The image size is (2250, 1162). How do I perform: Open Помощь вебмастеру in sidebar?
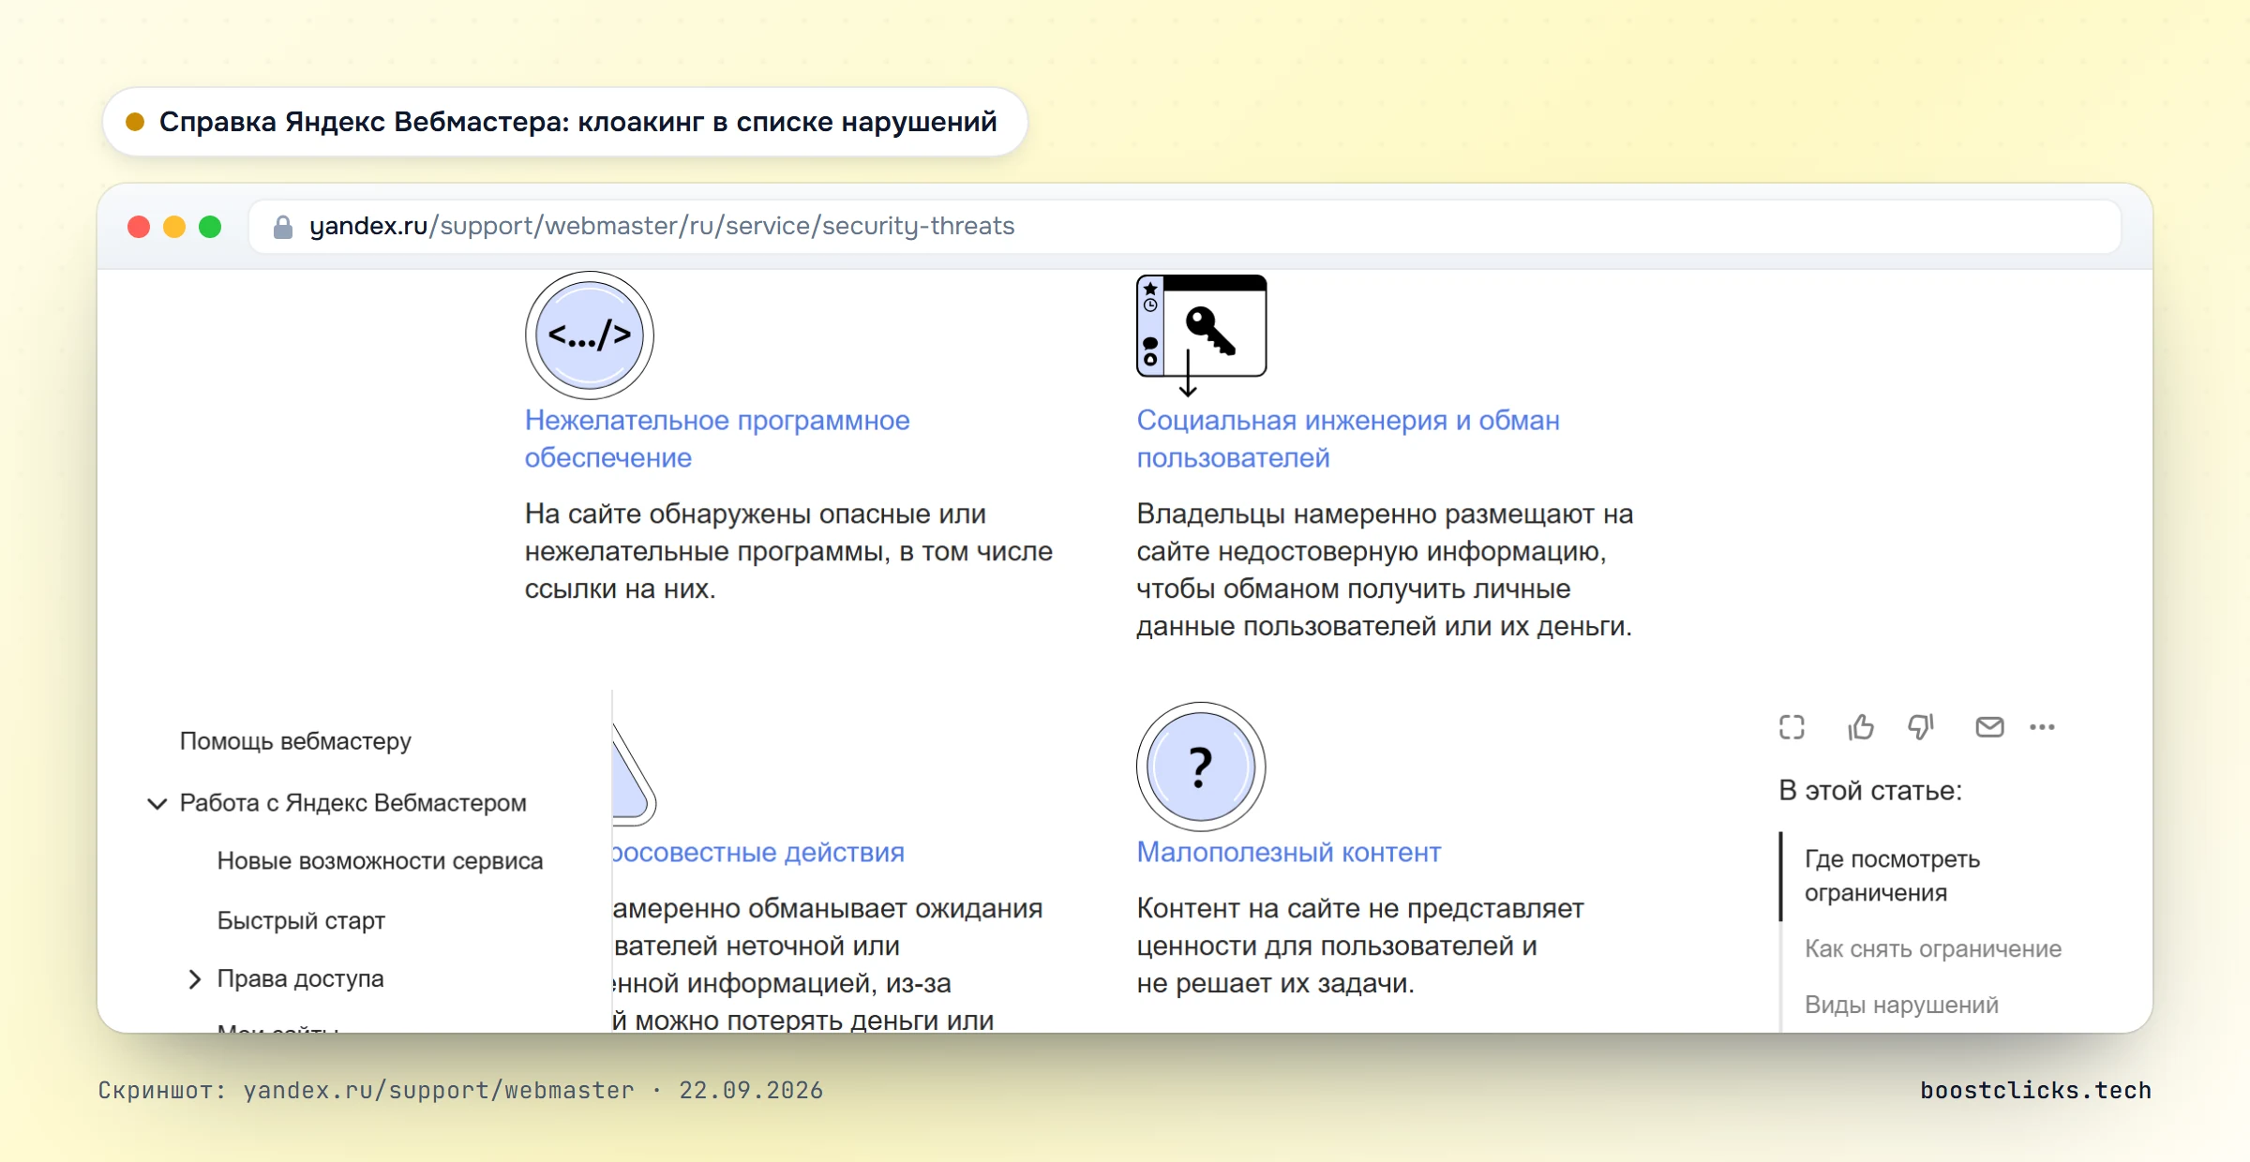[x=295, y=741]
